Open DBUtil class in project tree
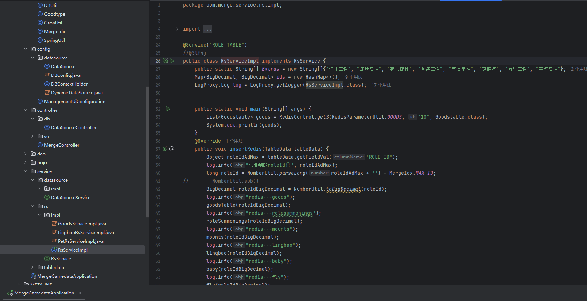This screenshot has height=301, width=587. (51, 5)
